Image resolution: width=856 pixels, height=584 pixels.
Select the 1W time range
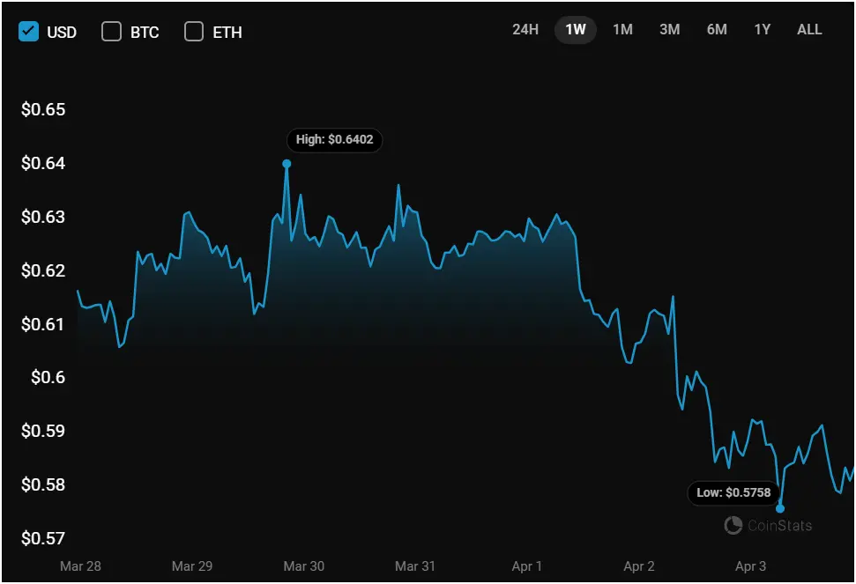tap(576, 29)
